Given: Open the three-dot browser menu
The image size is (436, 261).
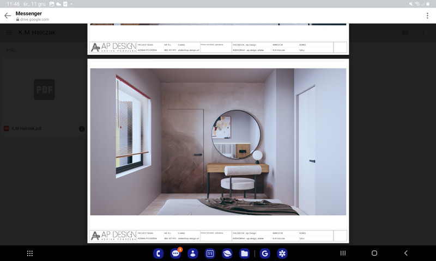Looking at the screenshot, I should tap(427, 16).
